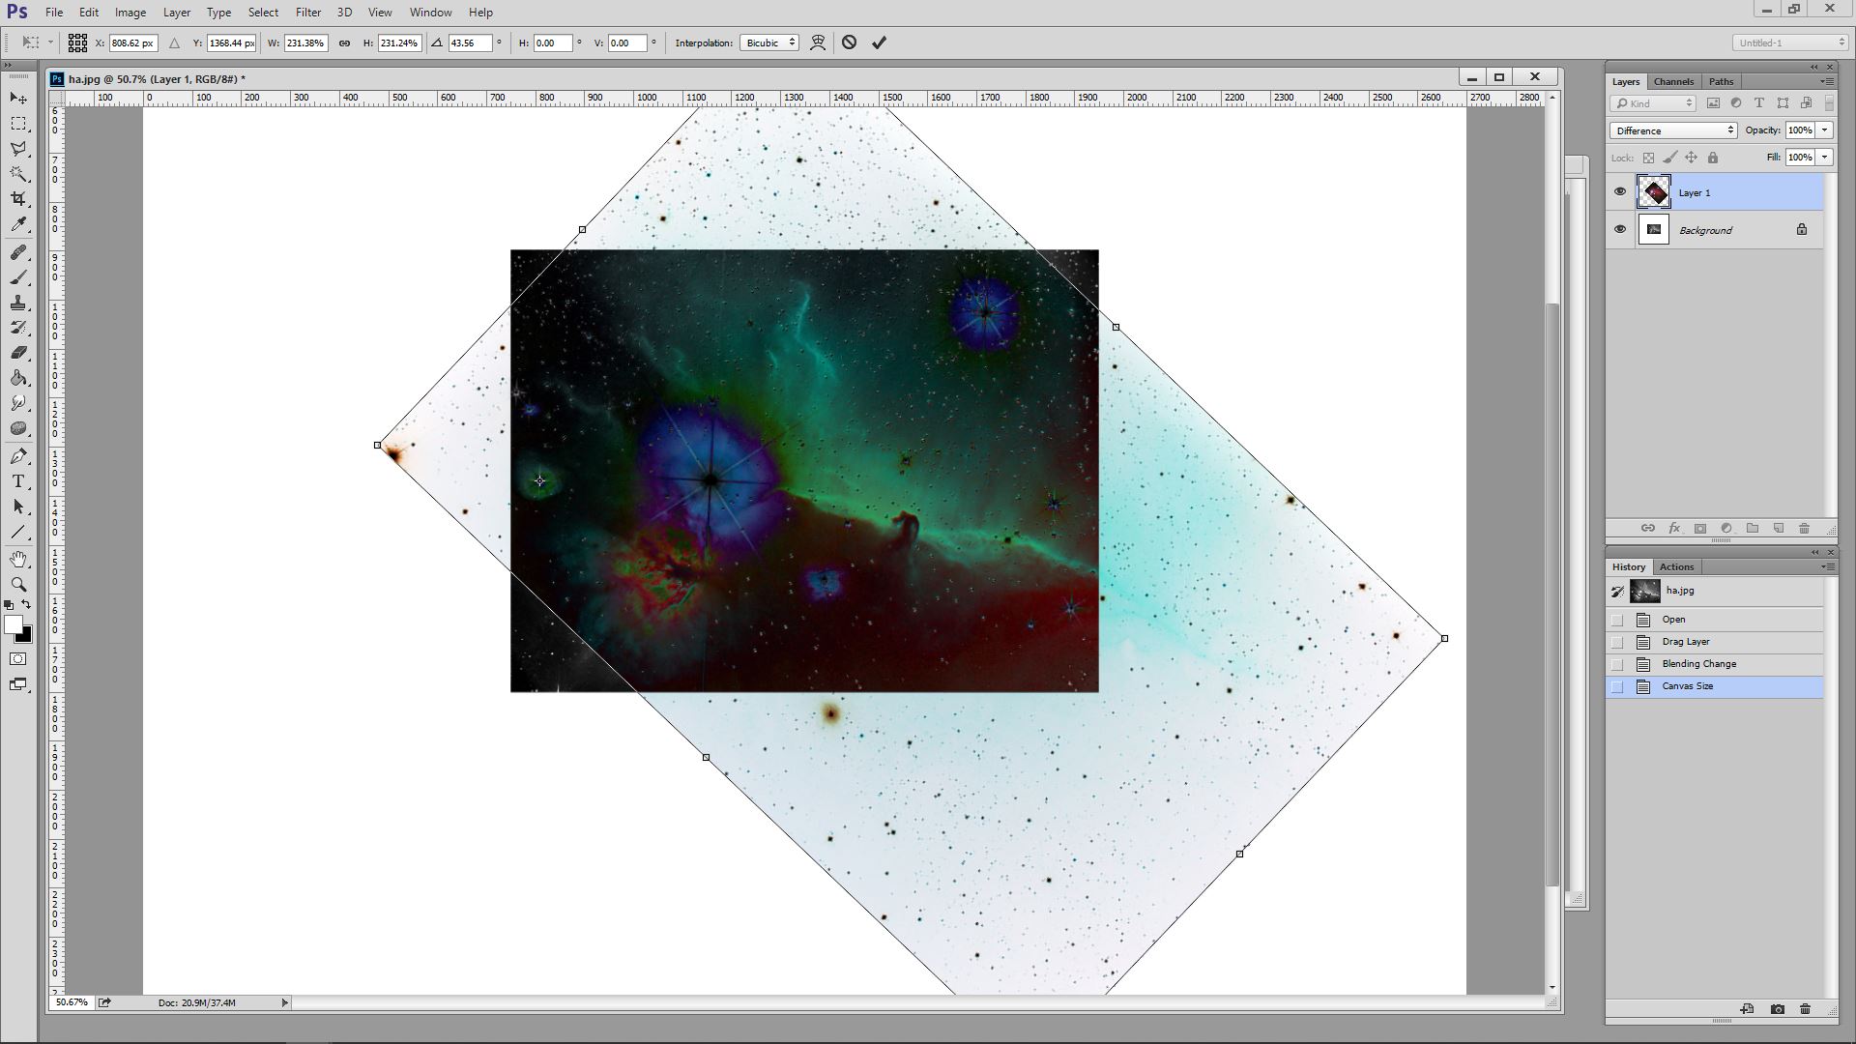
Task: Toggle relative positioning triangle icon
Action: [x=174, y=43]
